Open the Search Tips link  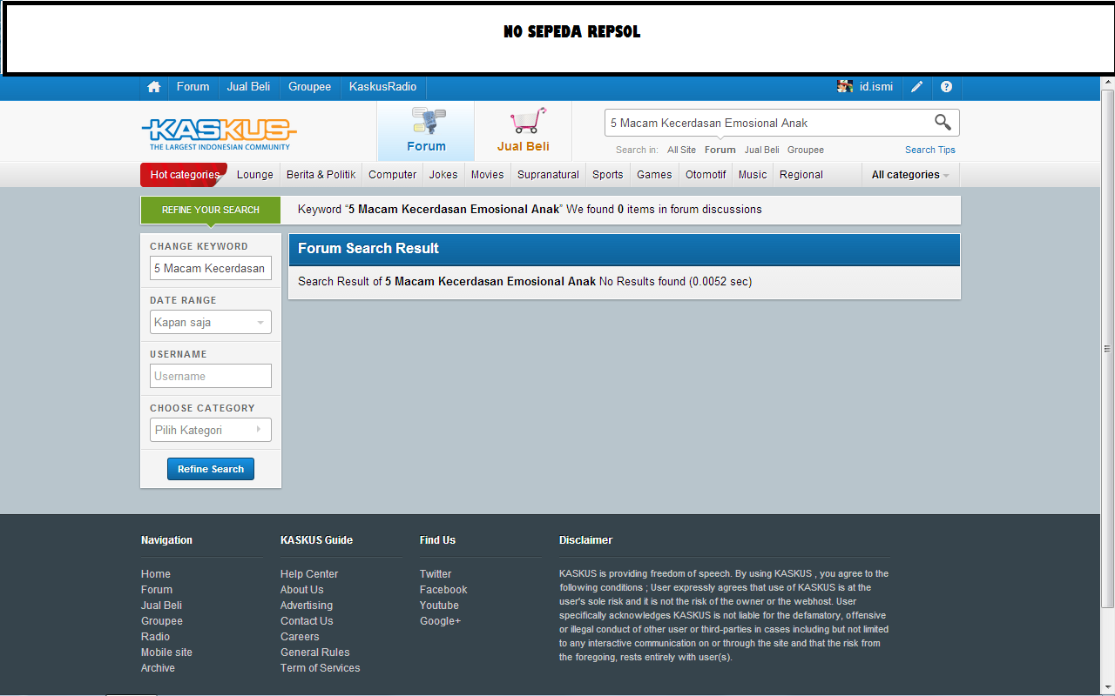pos(930,150)
